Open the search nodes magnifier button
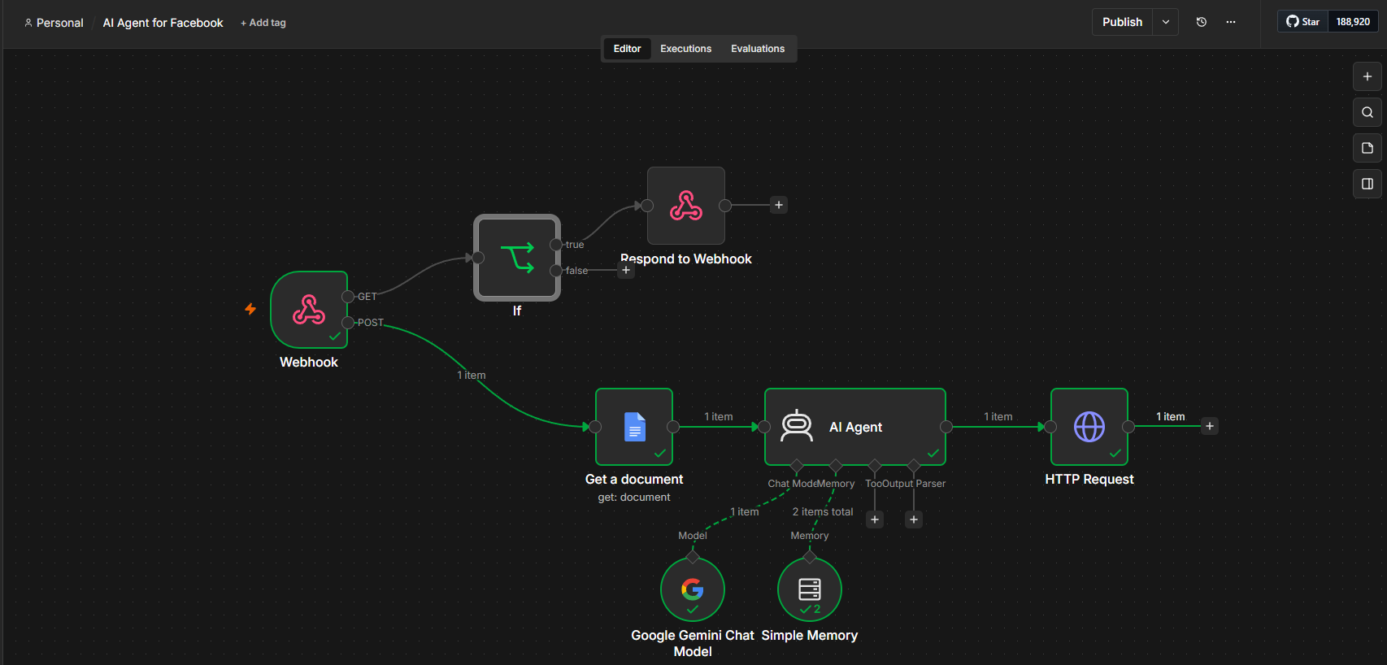This screenshot has height=665, width=1387. pos(1367,112)
